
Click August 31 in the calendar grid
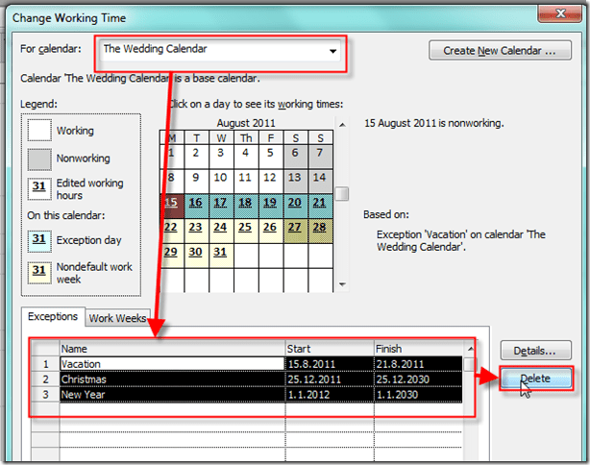tap(220, 252)
